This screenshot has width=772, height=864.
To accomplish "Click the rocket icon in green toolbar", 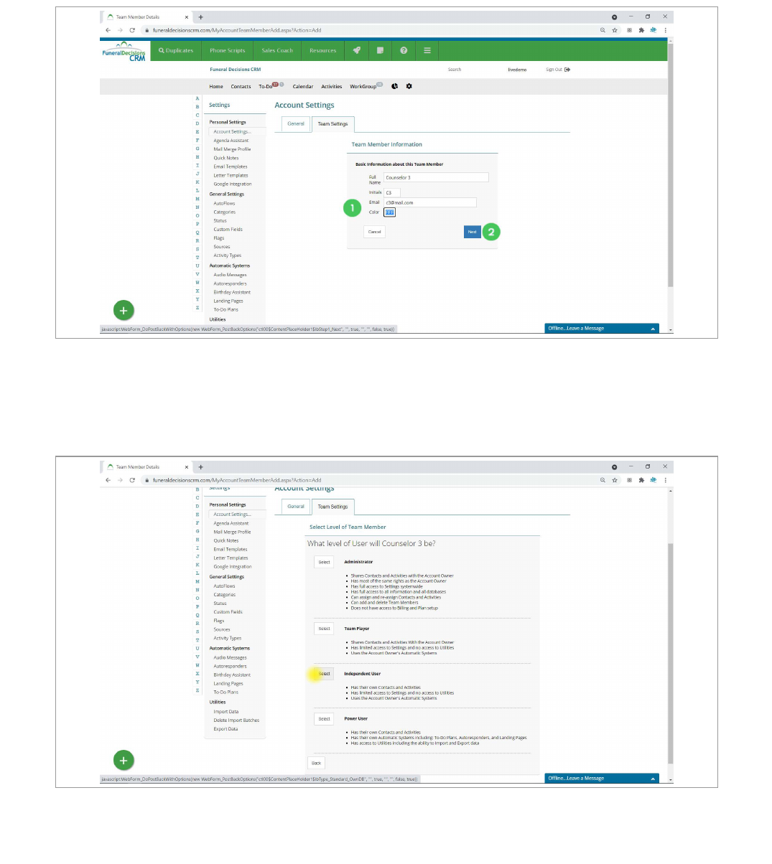I will (x=356, y=50).
